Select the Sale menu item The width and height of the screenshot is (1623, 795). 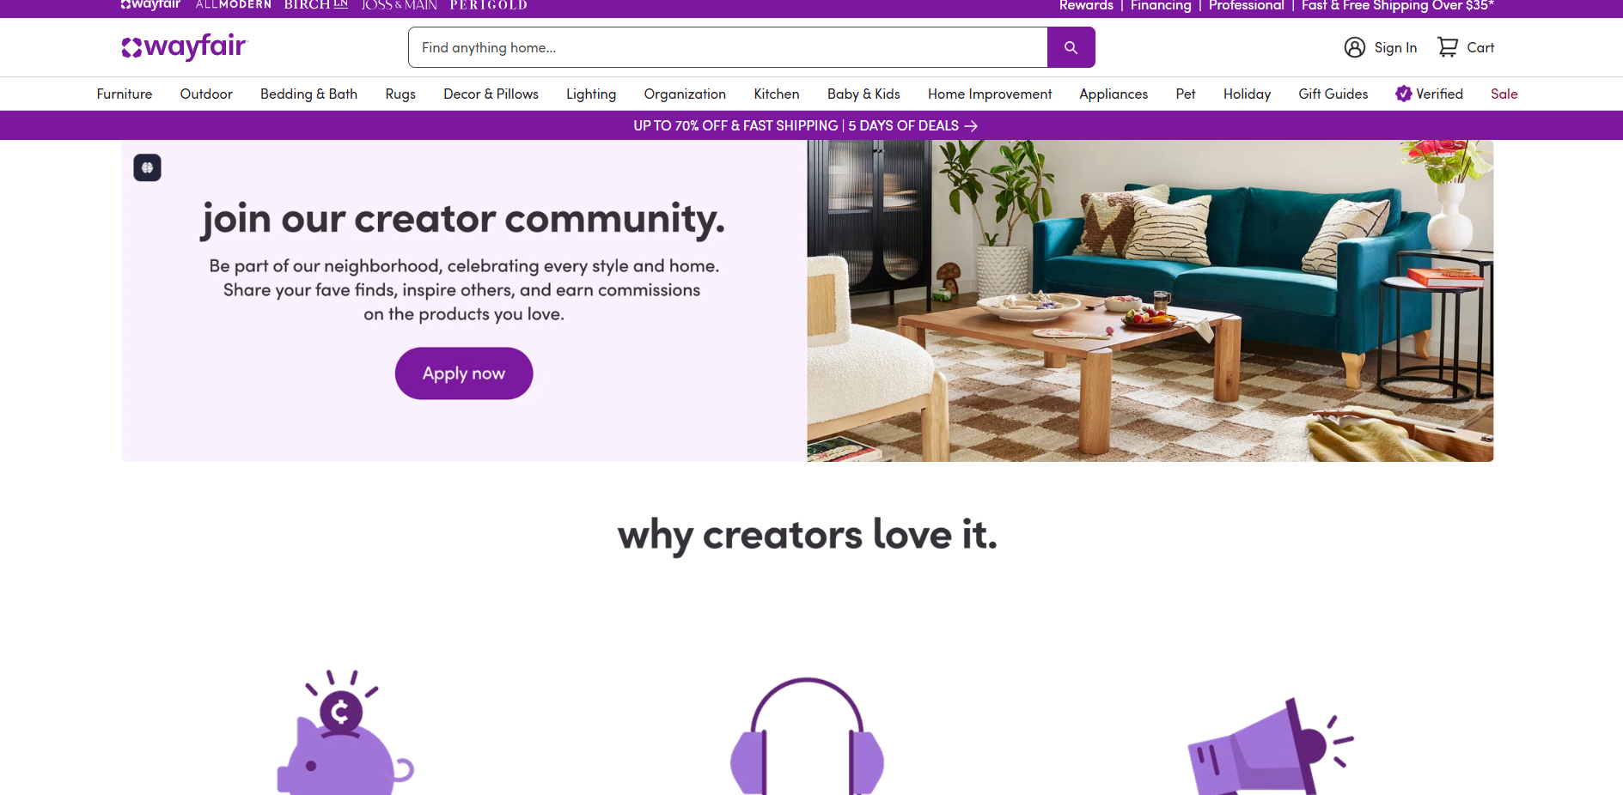(1504, 94)
